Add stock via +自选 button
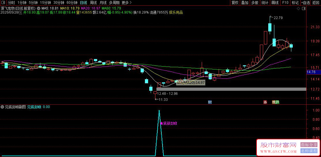The width and height of the screenshot is (321, 157). click(306, 3)
